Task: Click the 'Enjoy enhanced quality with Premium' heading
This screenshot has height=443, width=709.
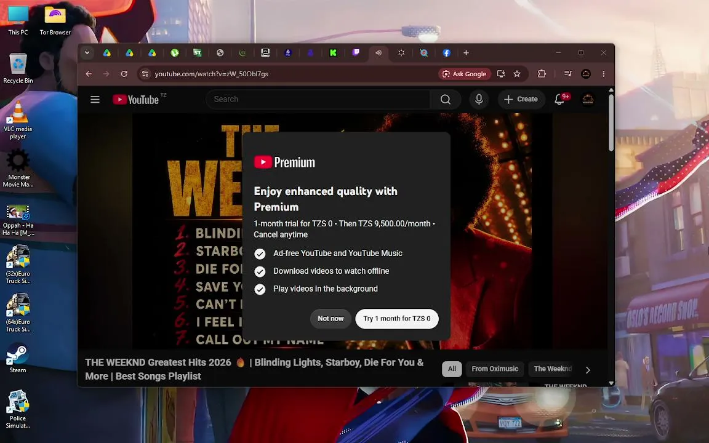Action: pos(326,199)
